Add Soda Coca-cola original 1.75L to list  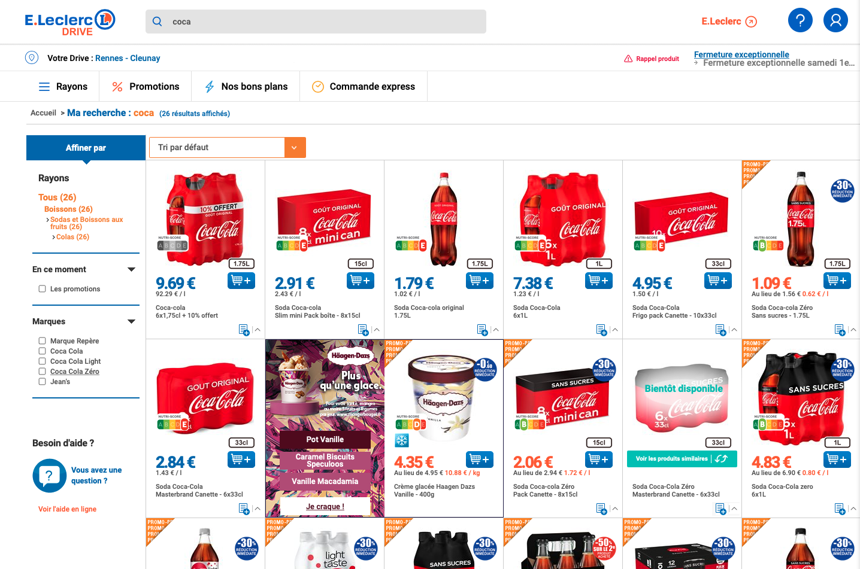[x=482, y=330]
